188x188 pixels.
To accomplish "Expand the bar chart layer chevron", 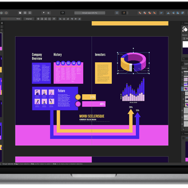I will 182,84.
